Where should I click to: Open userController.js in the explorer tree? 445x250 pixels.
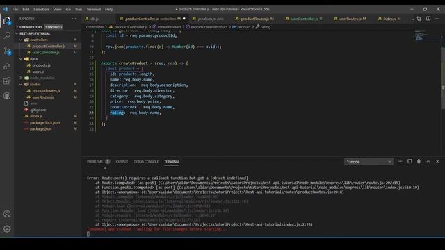[x=46, y=53]
